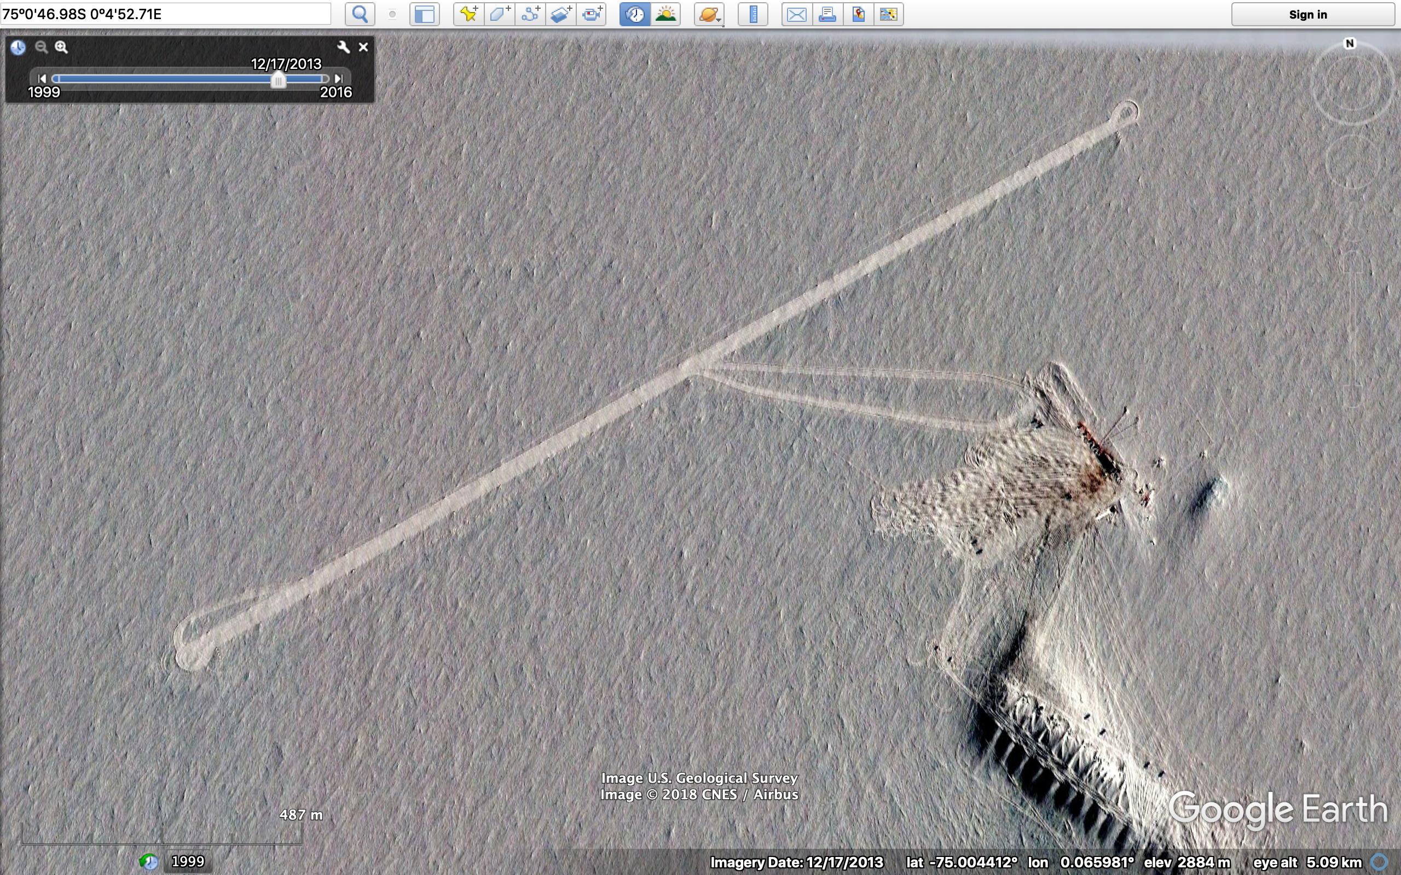1401x875 pixels.
Task: Add a placemark with pushpin icon
Action: click(468, 14)
